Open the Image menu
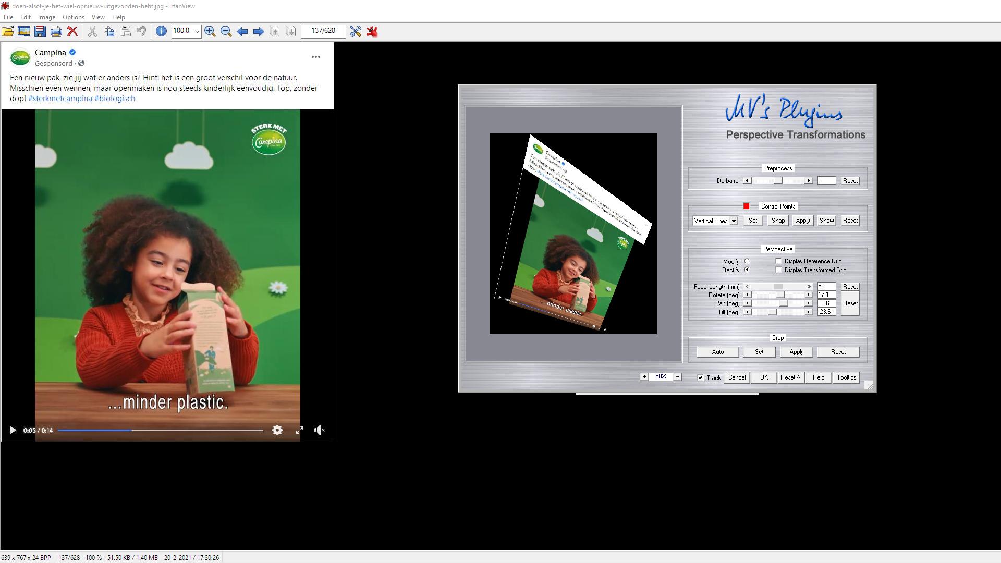This screenshot has width=1001, height=563. pyautogui.click(x=46, y=17)
